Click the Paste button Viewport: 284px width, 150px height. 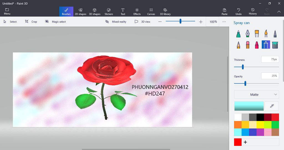[x=224, y=12]
